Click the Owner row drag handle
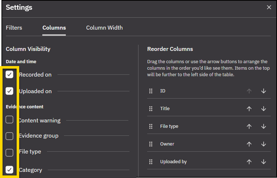The height and width of the screenshot is (178, 277). click(151, 144)
